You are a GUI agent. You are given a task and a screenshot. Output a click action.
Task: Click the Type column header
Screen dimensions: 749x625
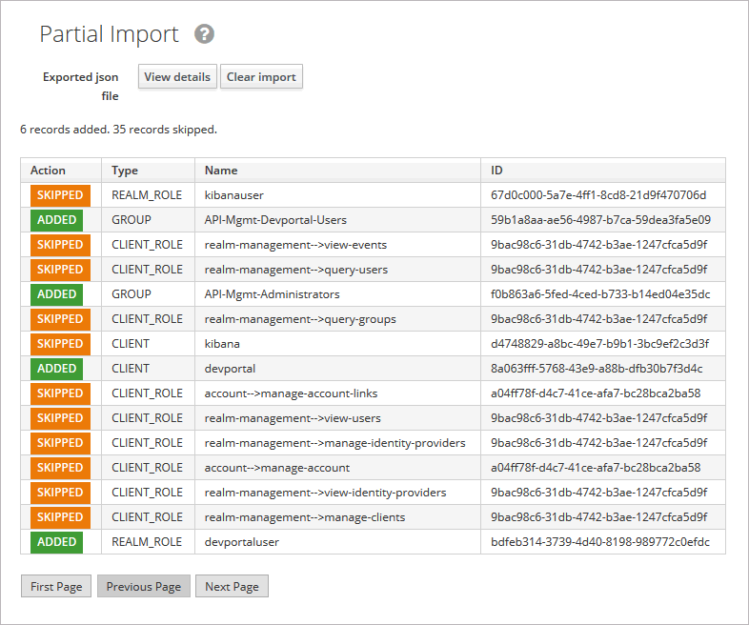coord(125,171)
